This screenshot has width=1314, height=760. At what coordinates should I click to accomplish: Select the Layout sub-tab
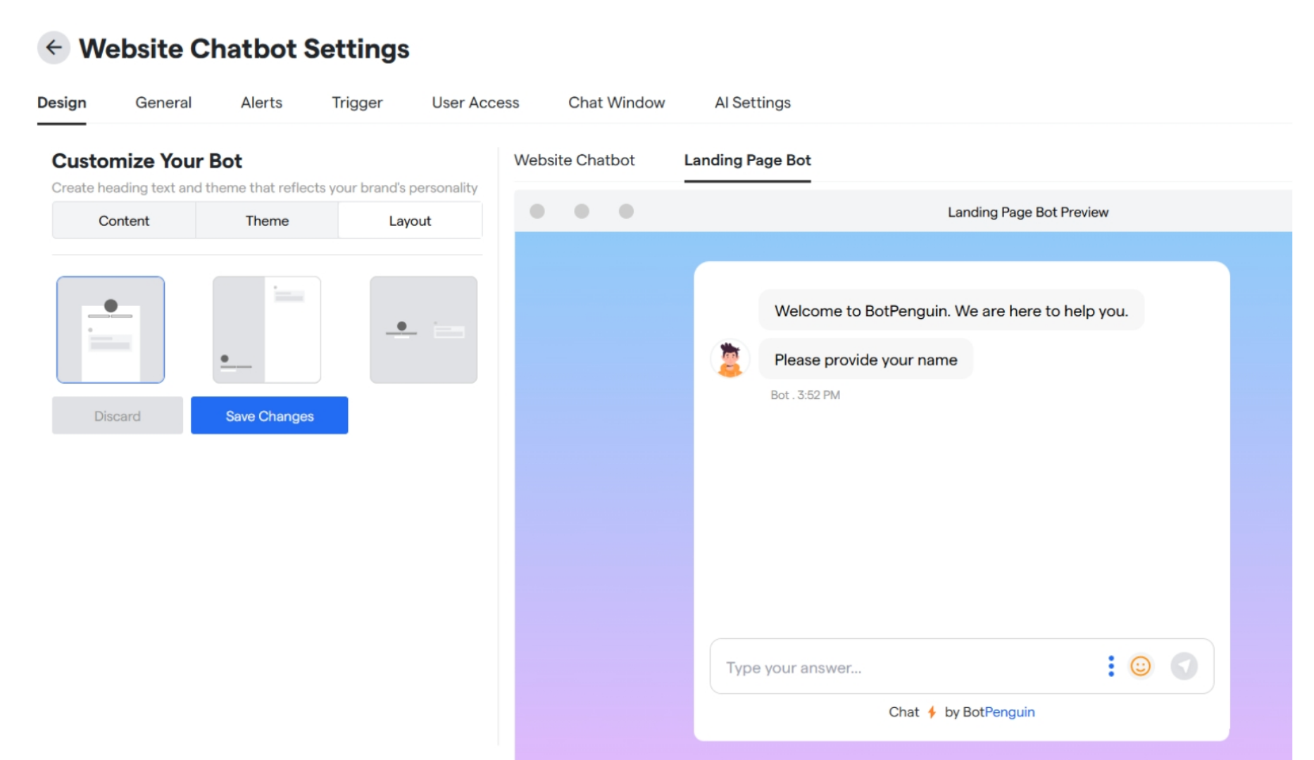point(410,221)
